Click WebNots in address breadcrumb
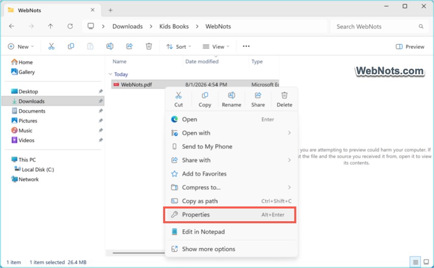The width and height of the screenshot is (434, 268). [x=218, y=26]
